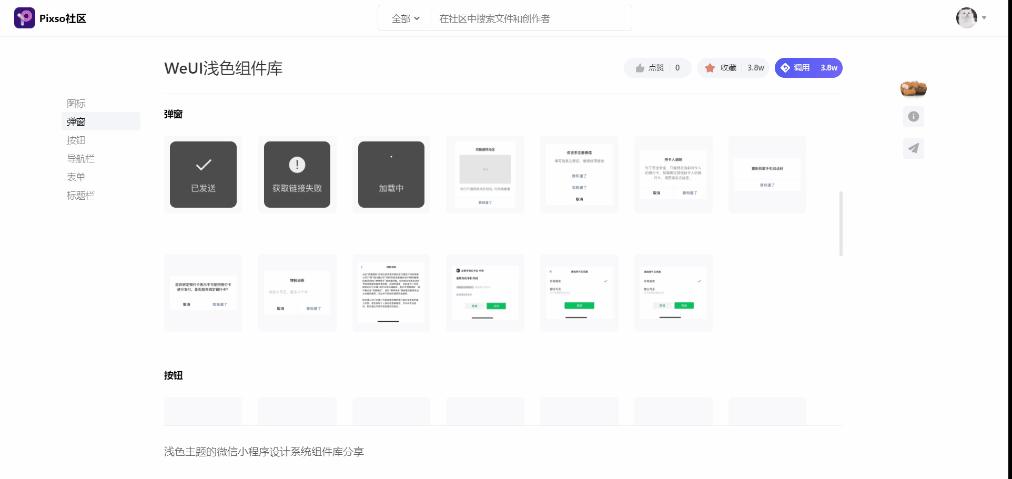Click the star 收藏 icon
The height and width of the screenshot is (479, 1012).
pos(710,68)
